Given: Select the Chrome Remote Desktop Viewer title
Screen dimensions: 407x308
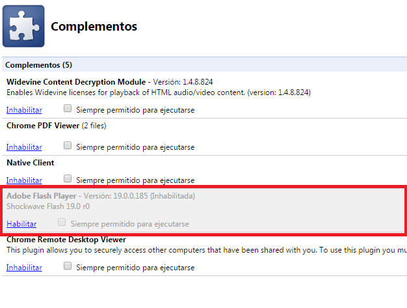Looking at the screenshot, I should pyautogui.click(x=66, y=240).
